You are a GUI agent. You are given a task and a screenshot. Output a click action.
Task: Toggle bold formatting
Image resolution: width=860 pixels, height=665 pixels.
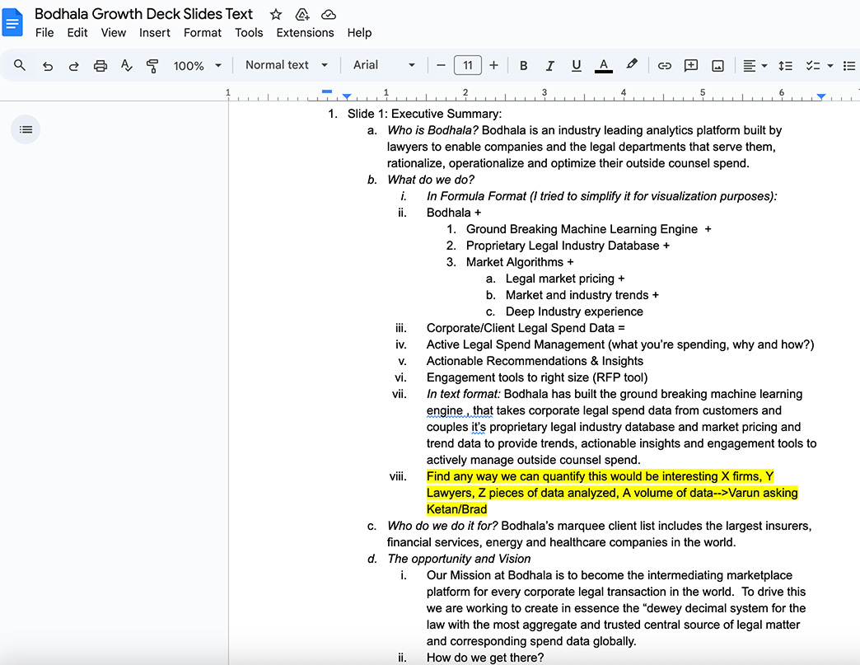click(x=523, y=66)
